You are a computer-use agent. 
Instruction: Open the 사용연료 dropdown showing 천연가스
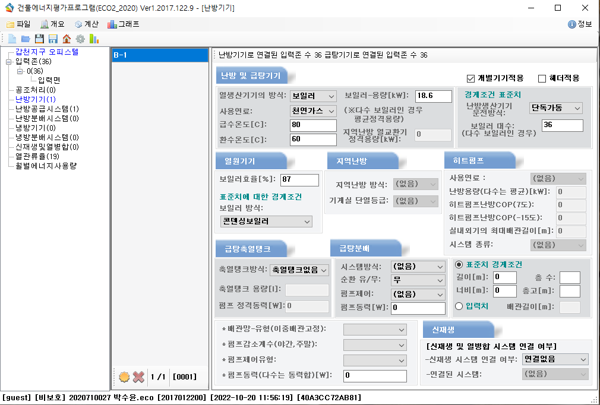(313, 111)
